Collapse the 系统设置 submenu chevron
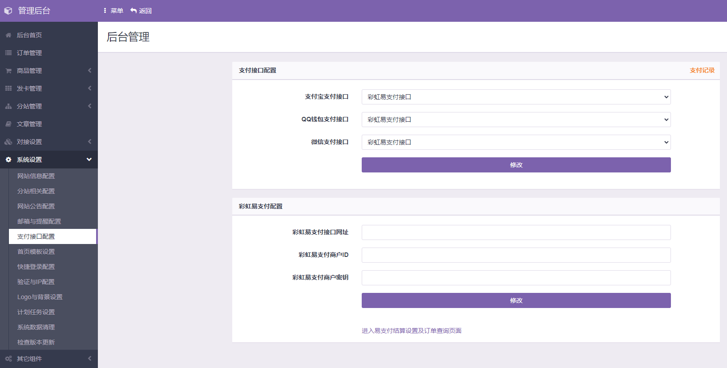Viewport: 727px width, 368px height. tap(89, 160)
